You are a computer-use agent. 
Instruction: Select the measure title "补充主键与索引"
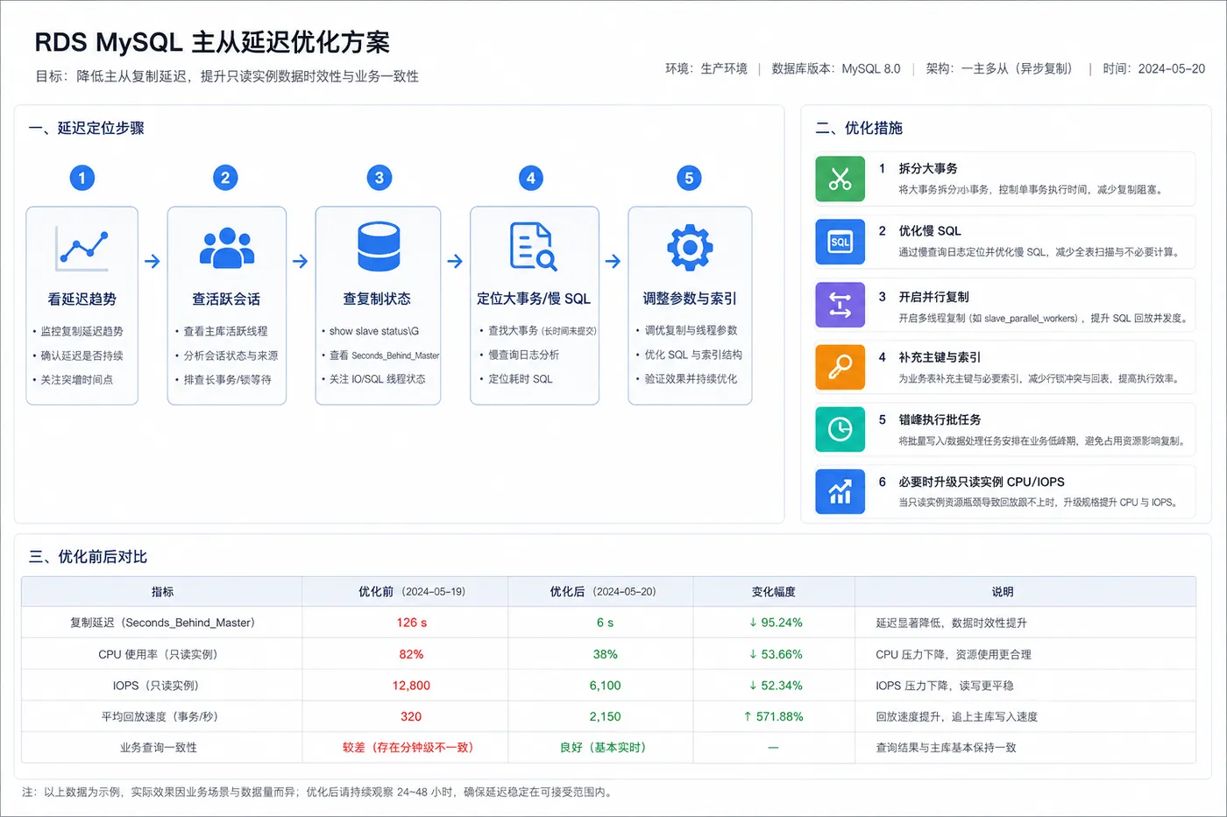point(940,357)
